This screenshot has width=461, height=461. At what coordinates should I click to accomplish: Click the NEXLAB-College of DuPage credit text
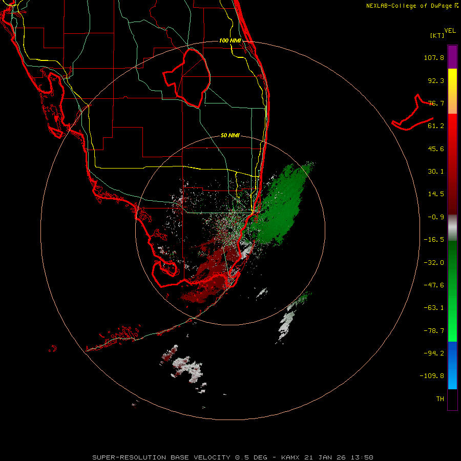click(412, 6)
